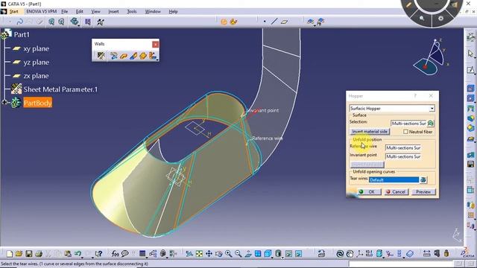Click the Undo arrow icon
This screenshot has height=268, width=477.
(78, 253)
